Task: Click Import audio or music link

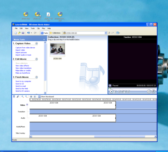Action: [x=24, y=55]
